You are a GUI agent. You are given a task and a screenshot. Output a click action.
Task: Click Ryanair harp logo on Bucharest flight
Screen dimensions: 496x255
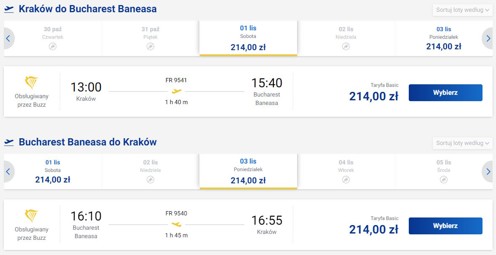point(32,216)
